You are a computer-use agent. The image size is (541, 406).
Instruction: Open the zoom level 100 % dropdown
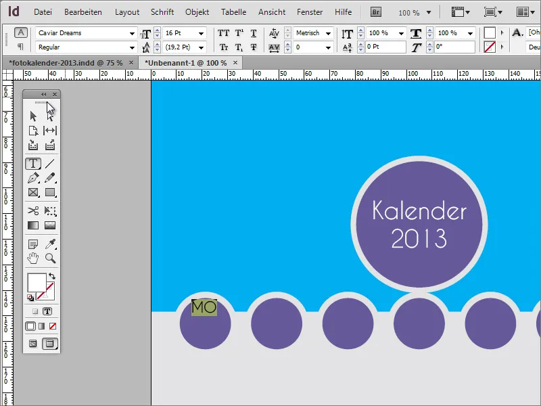(429, 12)
